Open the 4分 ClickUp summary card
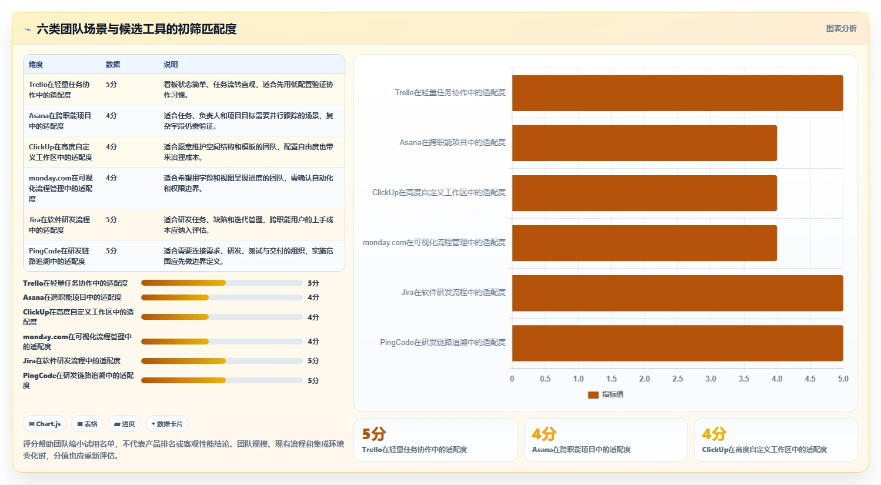Image resolution: width=881 pixels, height=485 pixels. click(x=776, y=440)
